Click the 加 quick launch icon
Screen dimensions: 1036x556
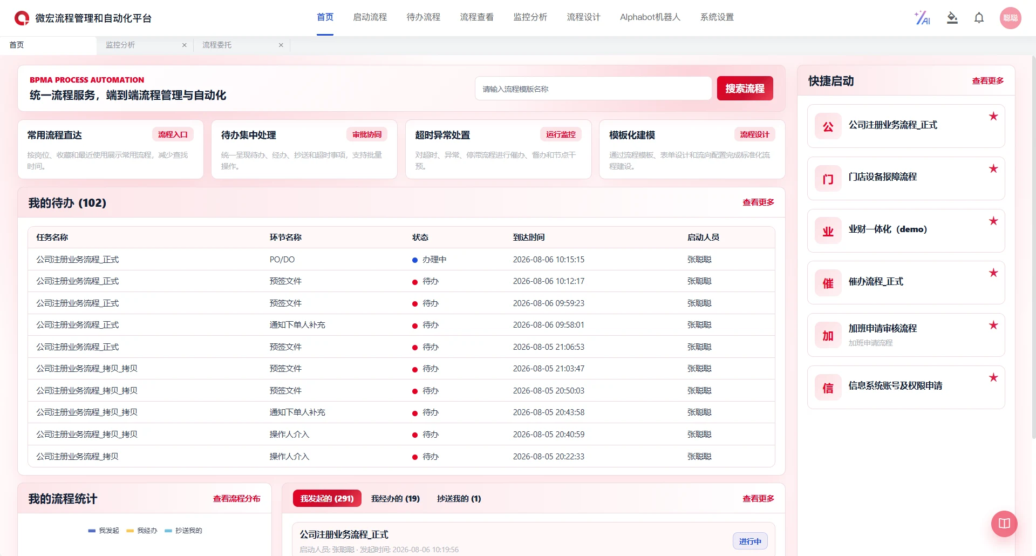coord(828,335)
